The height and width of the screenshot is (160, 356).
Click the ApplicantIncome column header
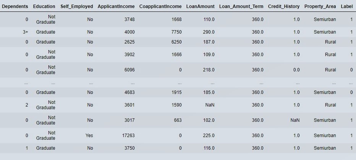pyautogui.click(x=116, y=6)
